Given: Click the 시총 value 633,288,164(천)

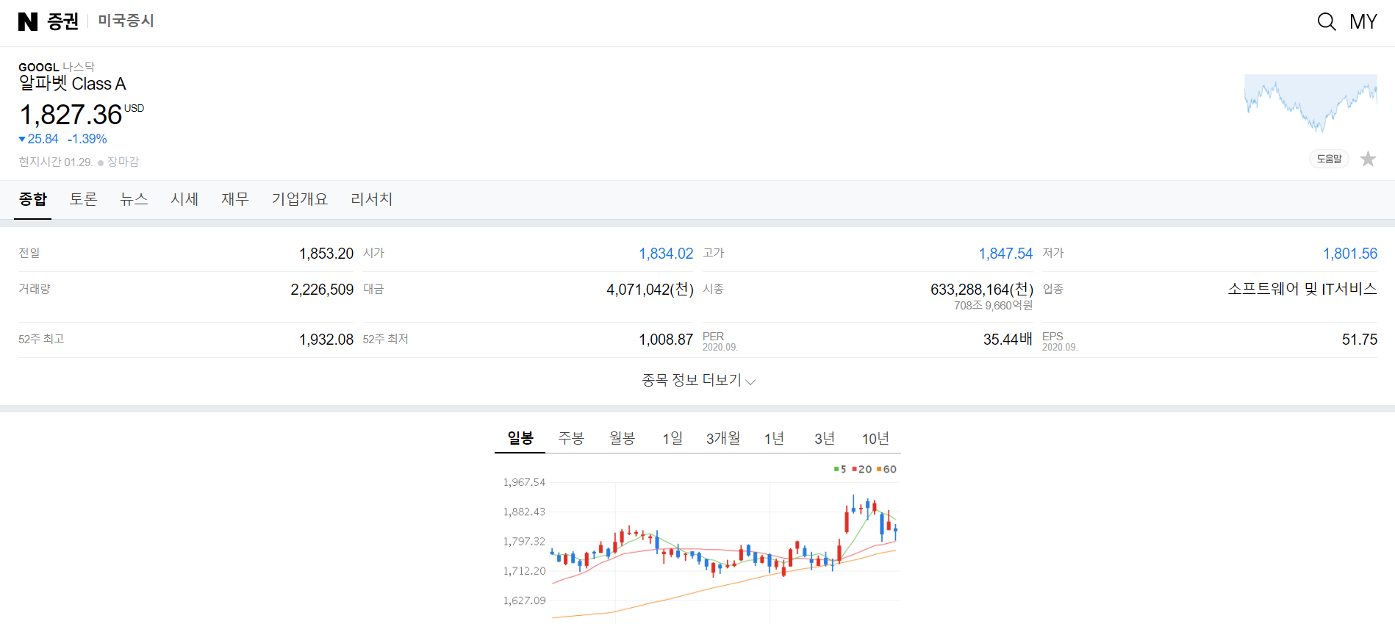Looking at the screenshot, I should click(982, 290).
